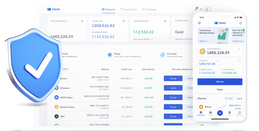259x131 pixels.
Task: Click the NEXO Token coin icon
Action: coord(56,98)
